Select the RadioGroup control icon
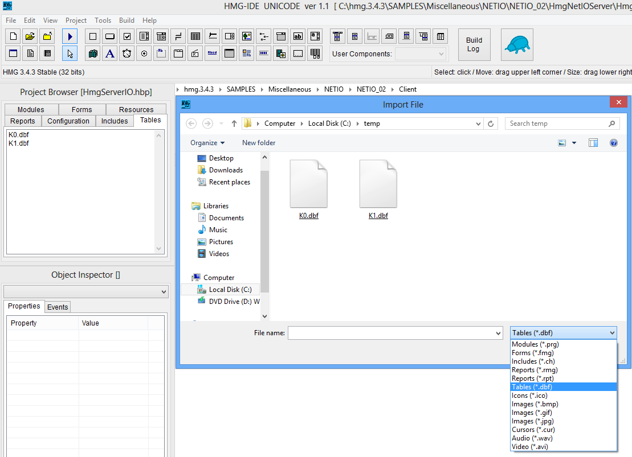 (144, 53)
